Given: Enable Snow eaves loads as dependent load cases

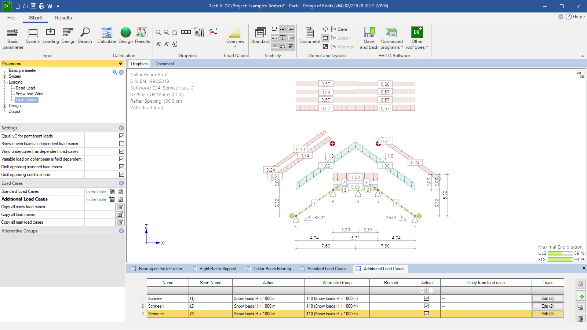Looking at the screenshot, I should coord(121,144).
